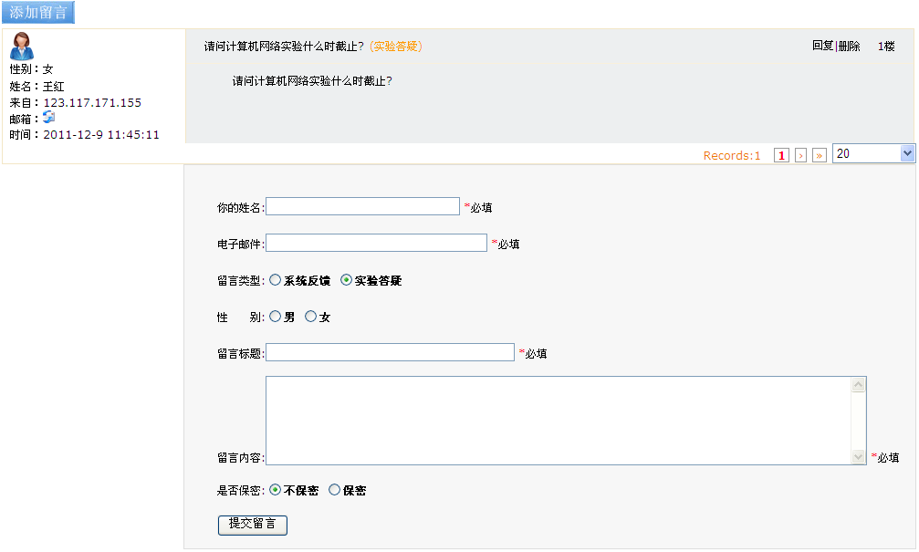Click the next page arrow in pagination
This screenshot has width=919, height=552.
[800, 155]
